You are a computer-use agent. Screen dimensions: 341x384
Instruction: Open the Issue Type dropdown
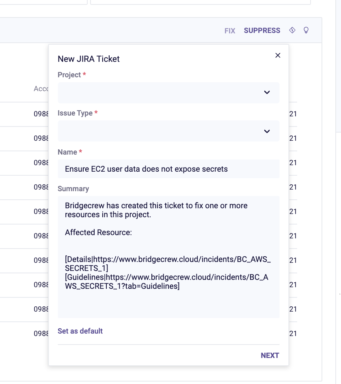[x=168, y=131]
